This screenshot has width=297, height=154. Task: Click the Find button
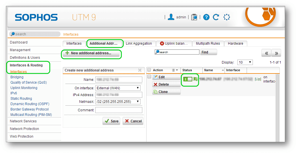click(208, 52)
